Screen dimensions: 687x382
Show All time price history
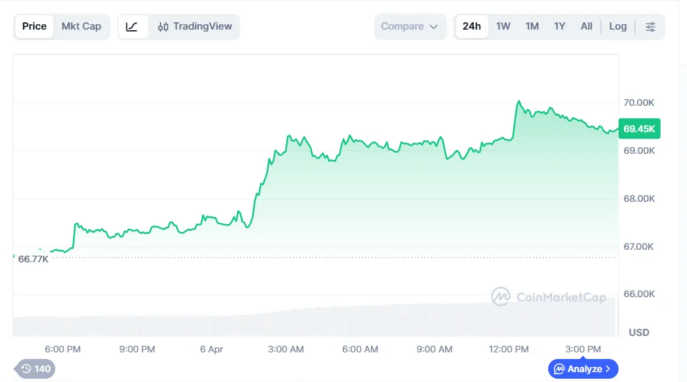pyautogui.click(x=586, y=27)
